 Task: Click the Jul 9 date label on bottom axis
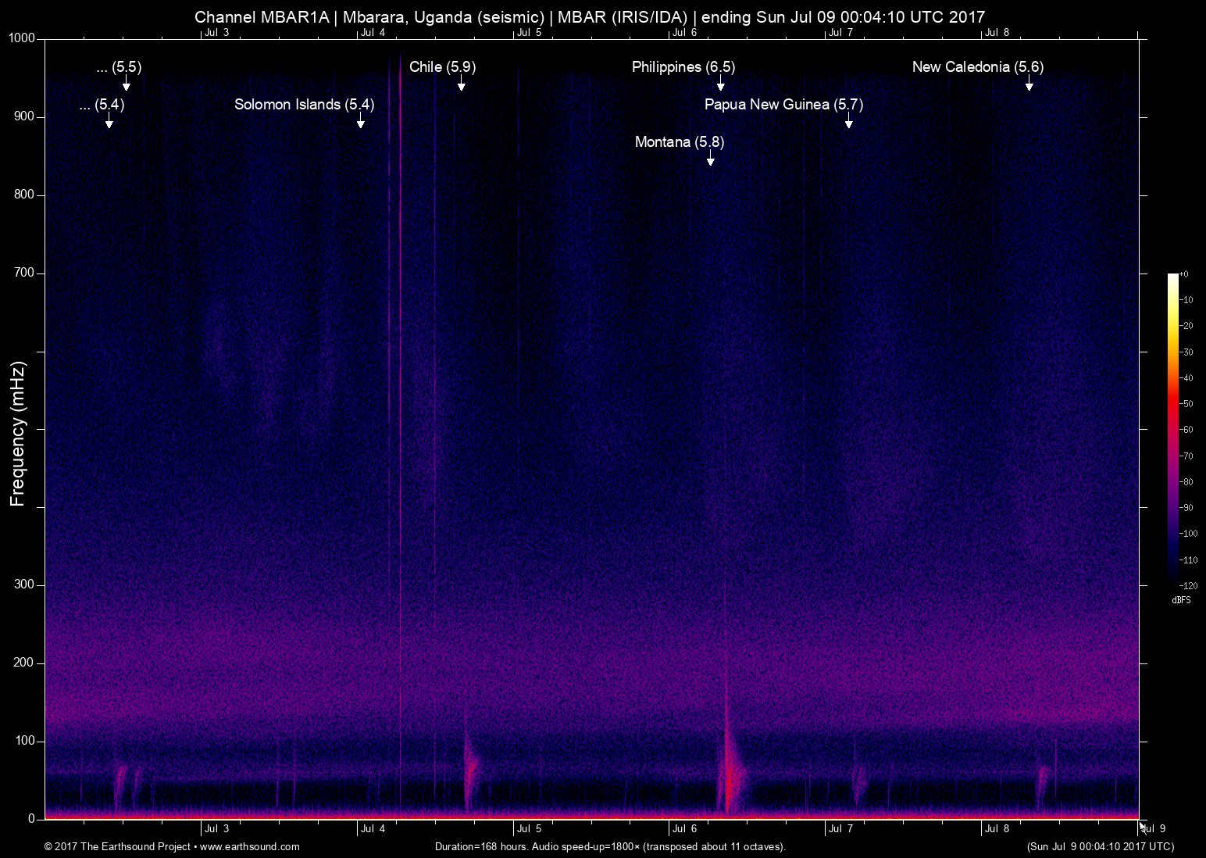[x=1154, y=829]
